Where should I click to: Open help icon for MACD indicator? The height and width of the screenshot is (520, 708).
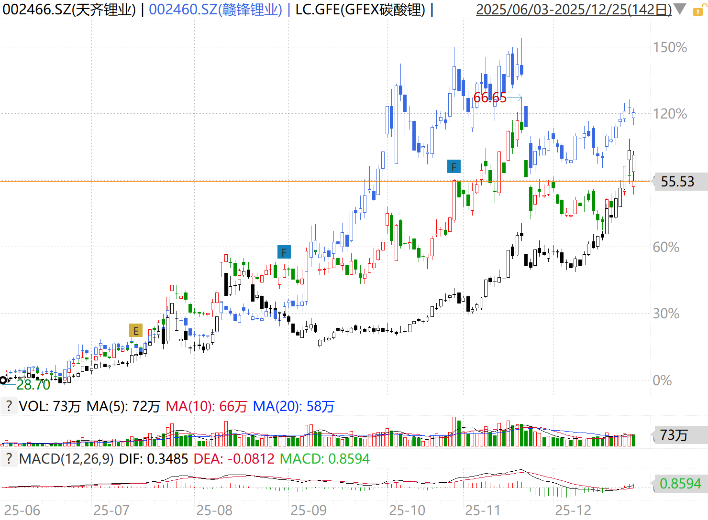[x=9, y=459]
